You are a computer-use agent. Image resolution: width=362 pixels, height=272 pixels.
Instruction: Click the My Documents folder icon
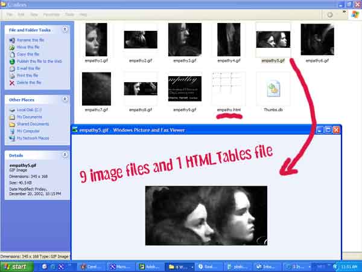click(x=12, y=116)
